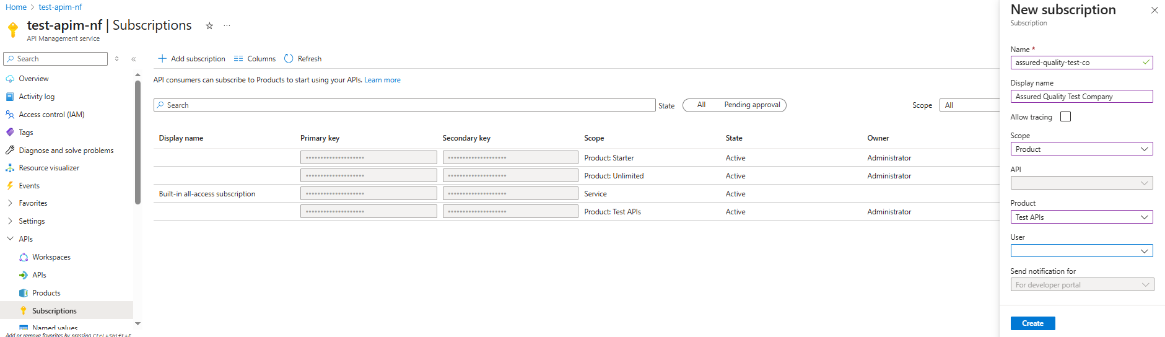
Task: Favorite the page using the star icon
Action: tap(209, 26)
